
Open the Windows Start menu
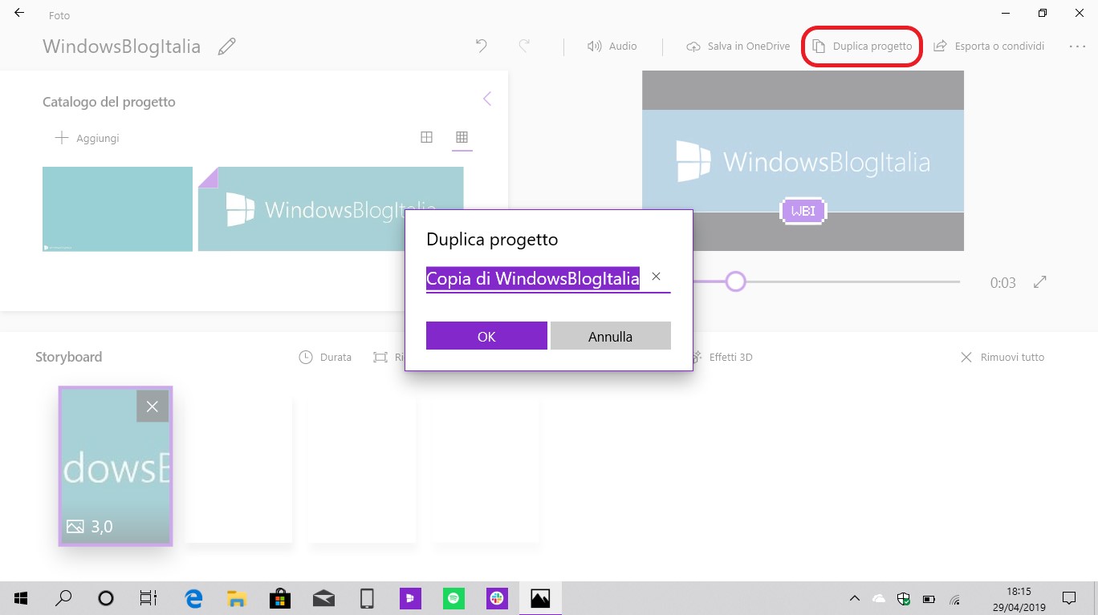tap(21, 598)
